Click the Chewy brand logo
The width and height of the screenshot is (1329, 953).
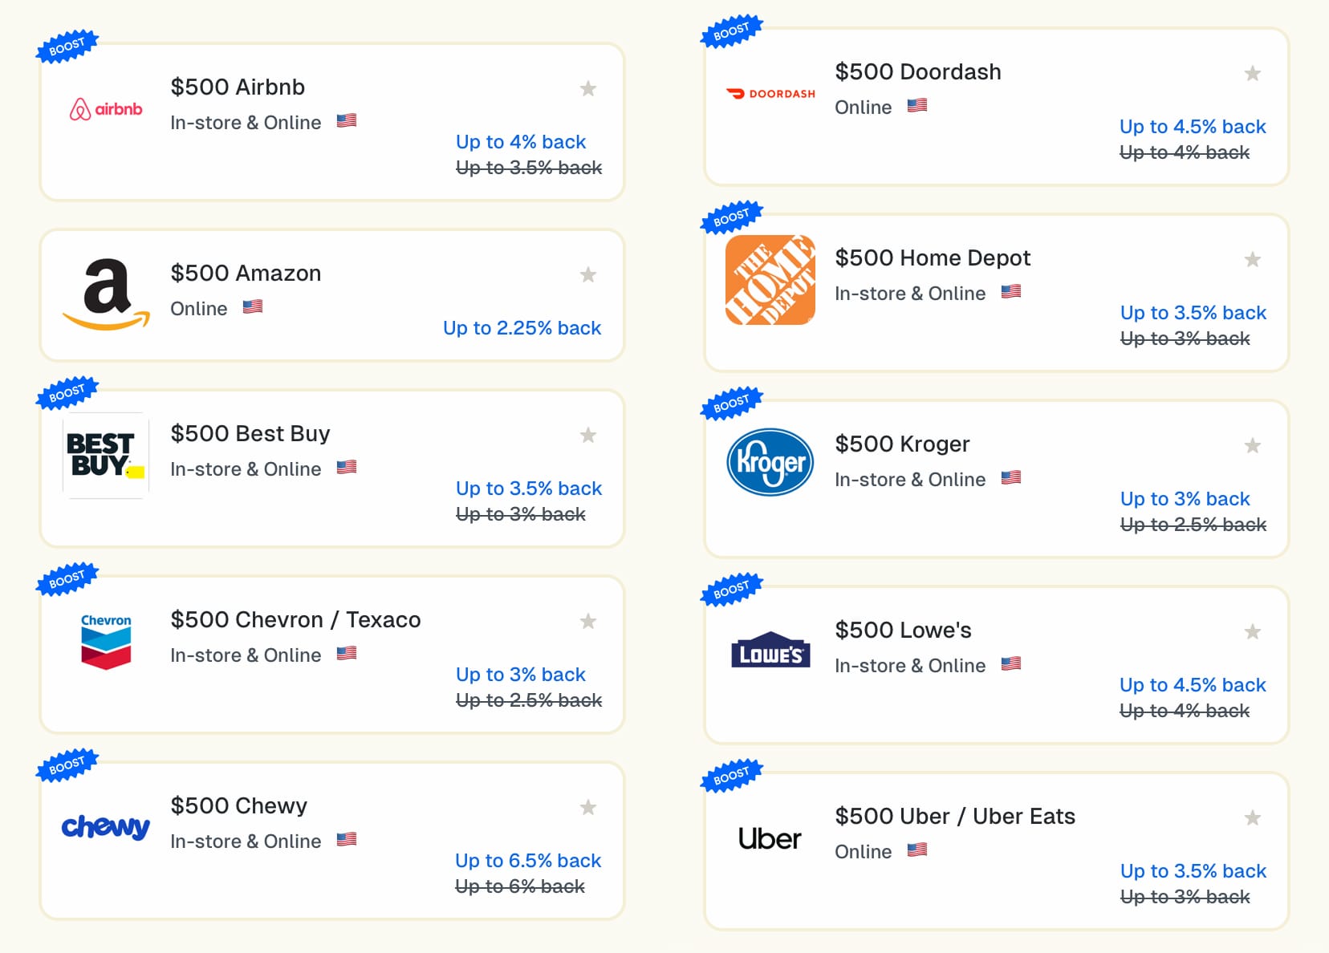pyautogui.click(x=105, y=826)
